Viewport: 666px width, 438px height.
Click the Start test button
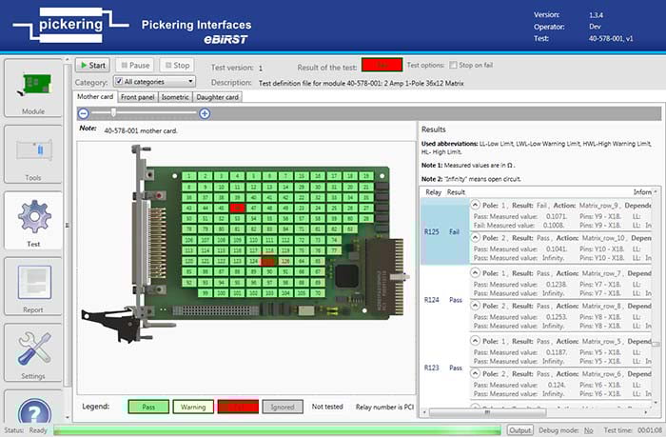coord(92,65)
